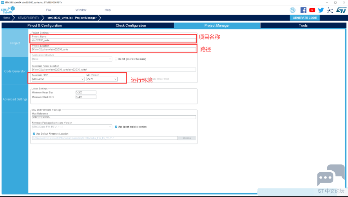The width and height of the screenshot is (348, 197).
Task: Click the Twitter bird icon
Action: pyautogui.click(x=321, y=10)
